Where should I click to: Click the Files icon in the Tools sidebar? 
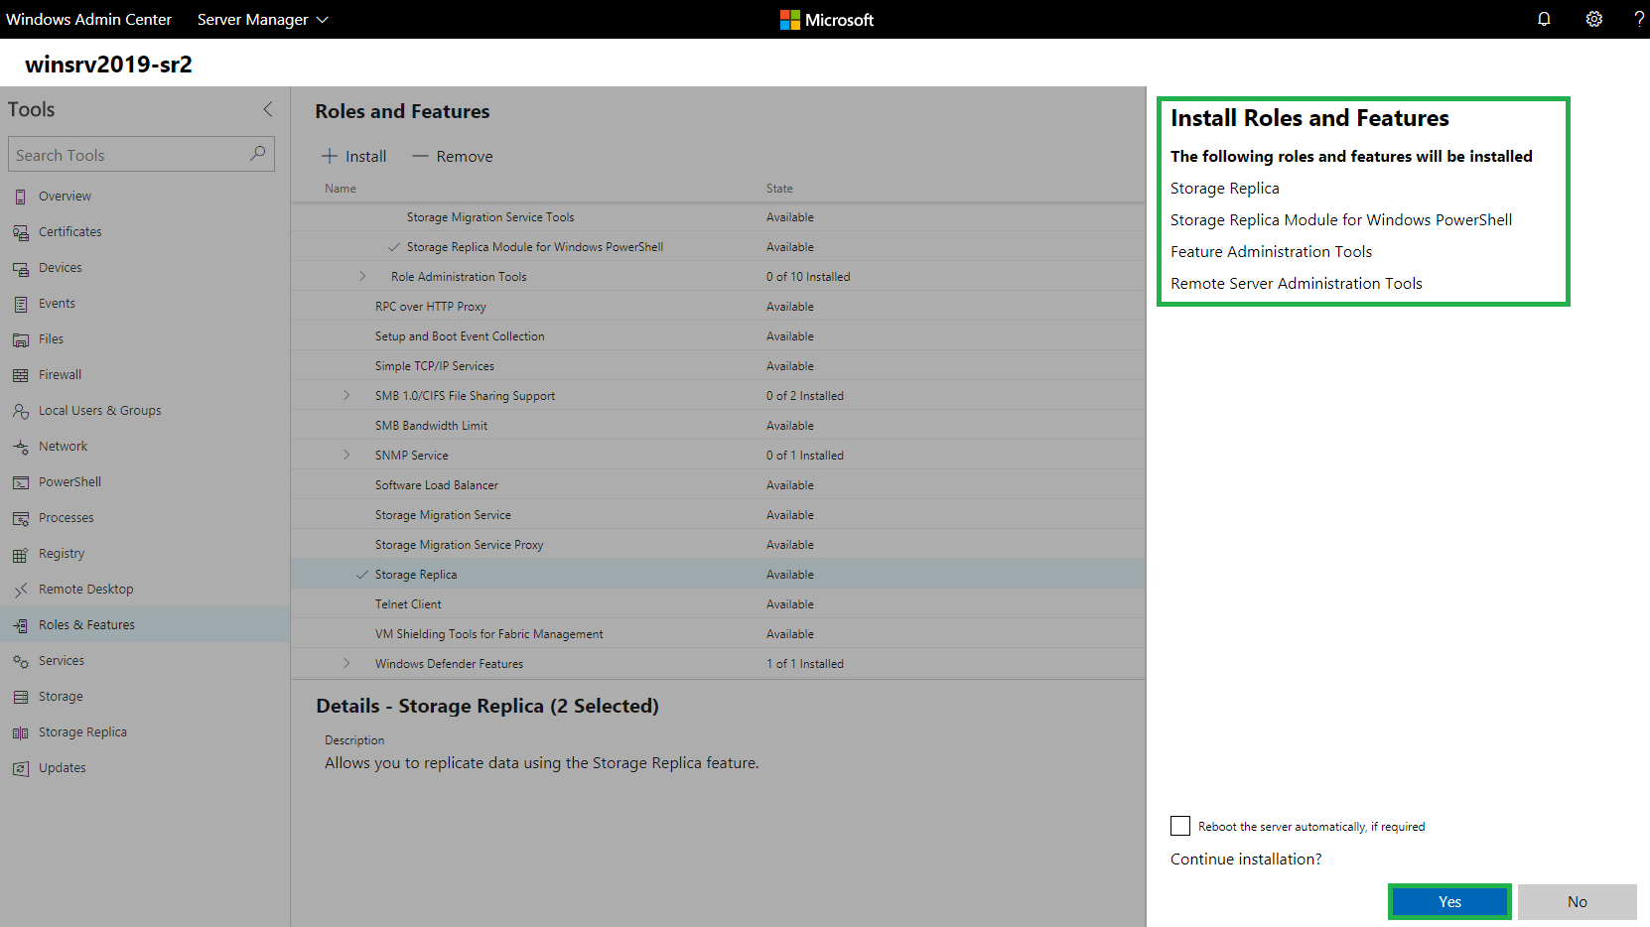21,339
